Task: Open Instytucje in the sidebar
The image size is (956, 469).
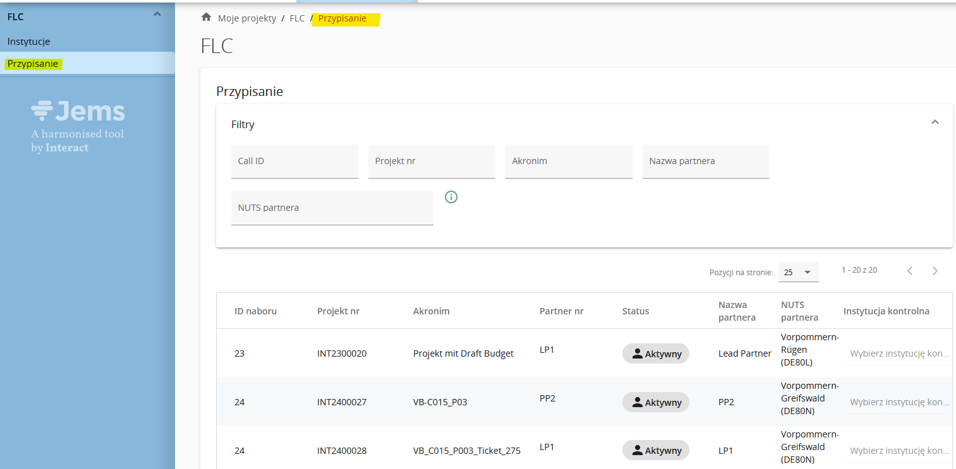Action: point(29,42)
